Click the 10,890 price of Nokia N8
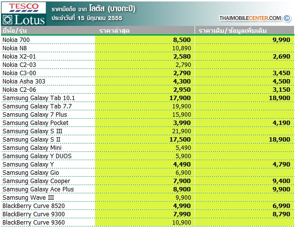 point(181,48)
